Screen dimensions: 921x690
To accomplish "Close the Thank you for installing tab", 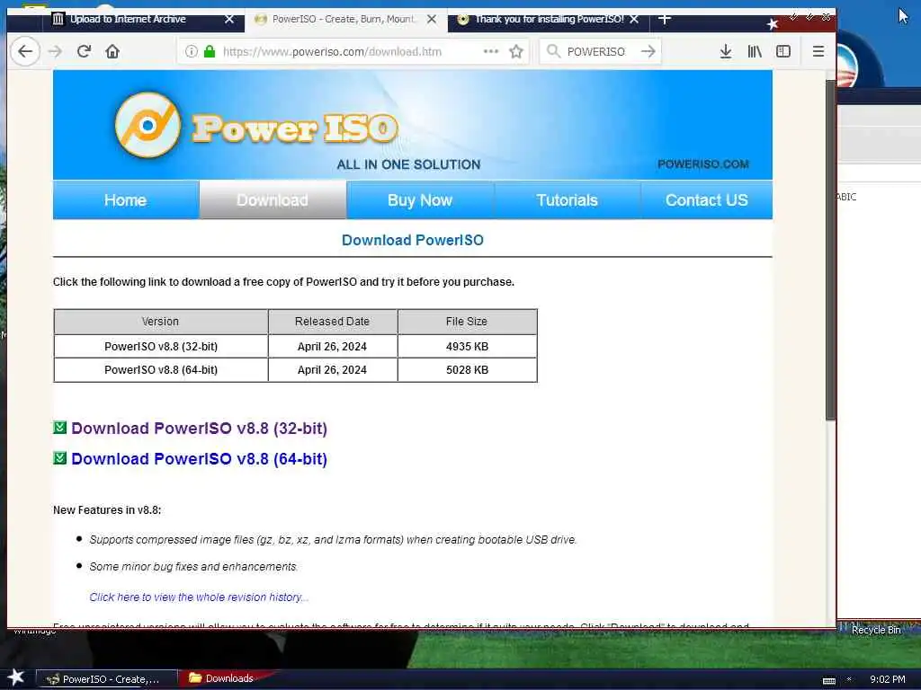I will (634, 20).
